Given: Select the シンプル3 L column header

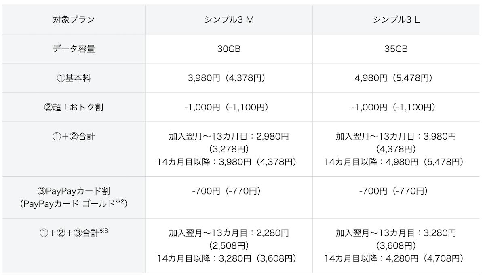Looking at the screenshot, I should pyautogui.click(x=396, y=20).
